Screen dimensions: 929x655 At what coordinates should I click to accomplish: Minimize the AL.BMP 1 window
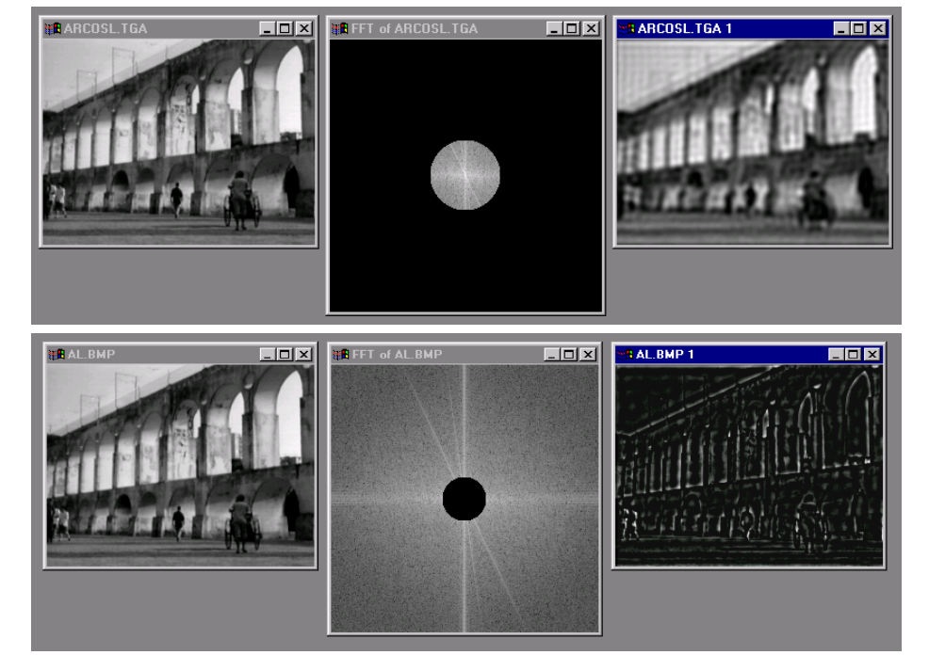tap(836, 355)
